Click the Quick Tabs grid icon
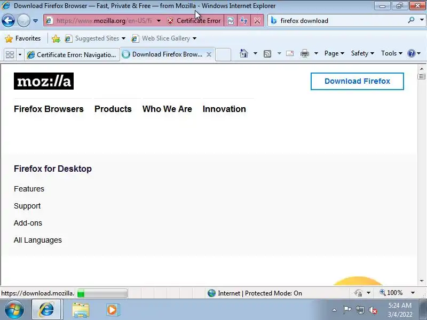 [10, 55]
